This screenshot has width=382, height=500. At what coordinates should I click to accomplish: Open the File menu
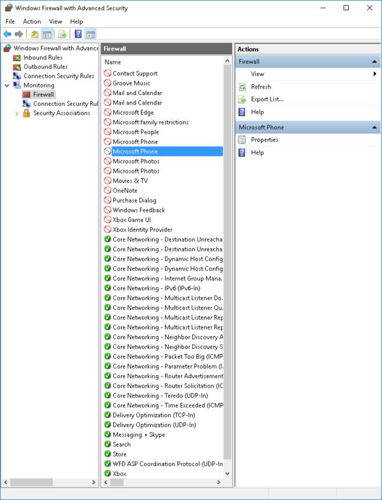pos(10,22)
